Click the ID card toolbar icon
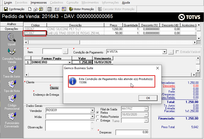This screenshot has width=204, height=139. 57,9
